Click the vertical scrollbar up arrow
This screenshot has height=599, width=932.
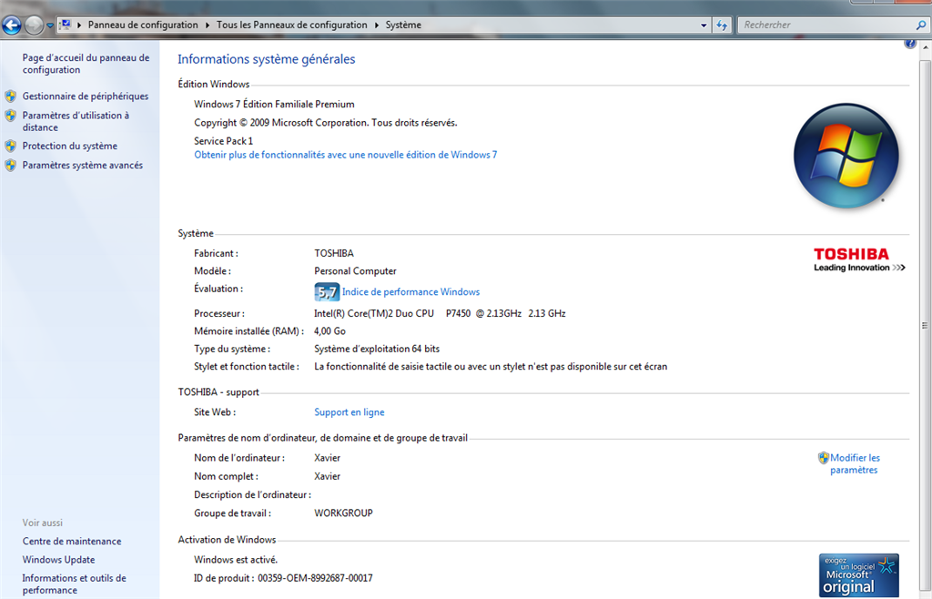click(925, 48)
